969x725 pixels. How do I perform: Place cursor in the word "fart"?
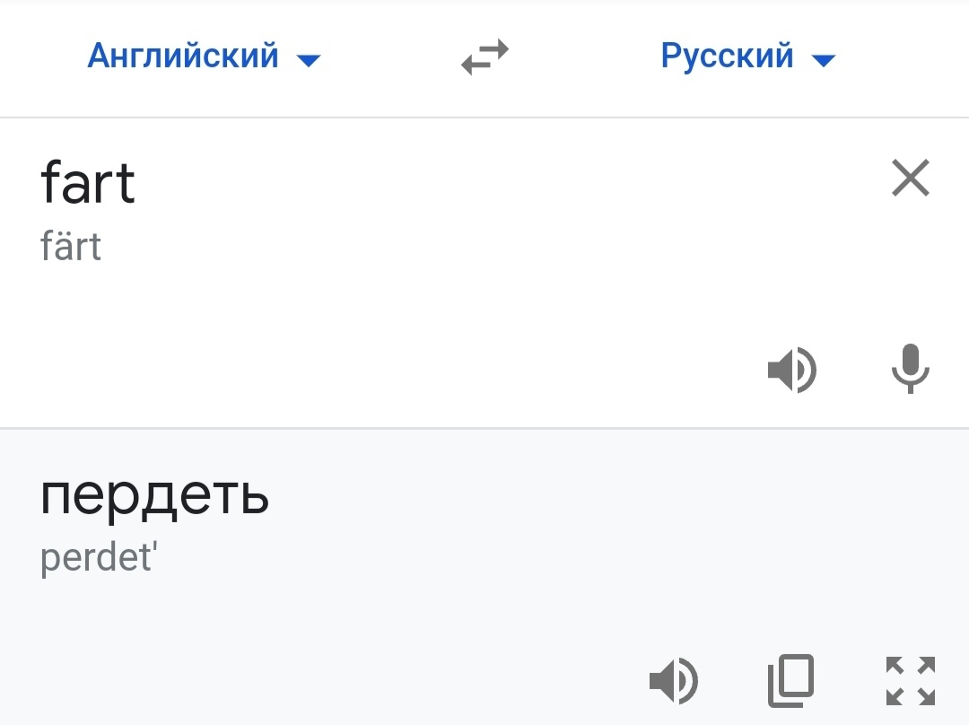click(88, 183)
